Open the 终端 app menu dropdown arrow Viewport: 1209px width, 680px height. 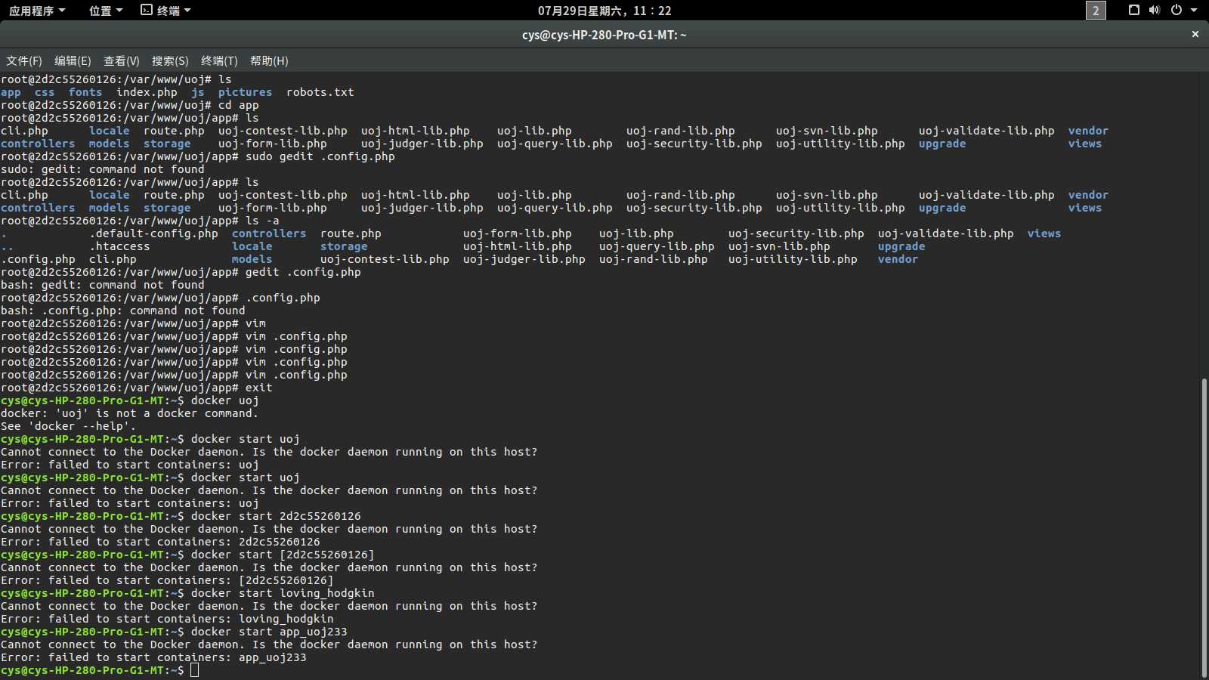pos(187,11)
